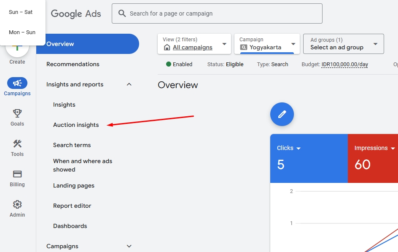This screenshot has width=398, height=252.
Task: Collapse the Insights and reports section
Action: click(x=129, y=84)
